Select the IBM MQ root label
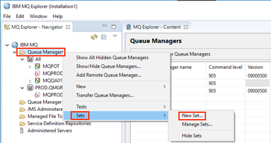 coord(29,45)
